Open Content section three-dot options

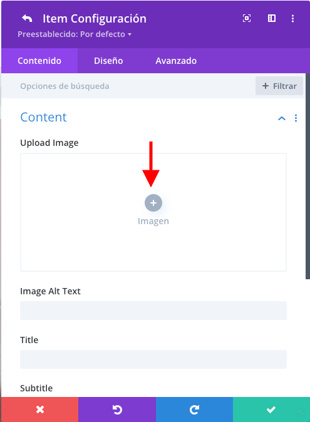point(296,118)
